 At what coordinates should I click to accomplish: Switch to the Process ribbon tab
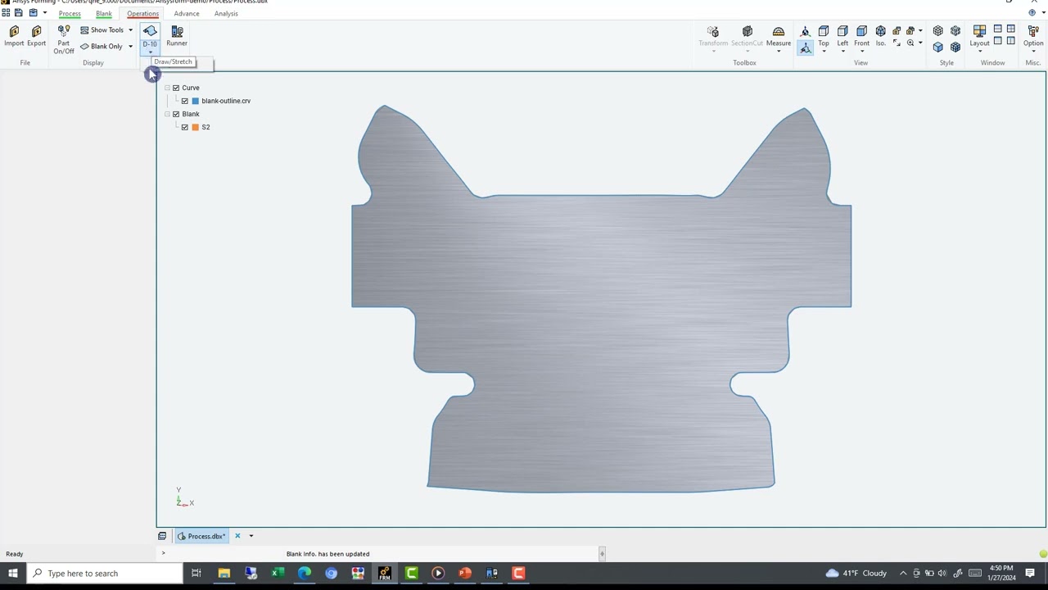pos(70,14)
